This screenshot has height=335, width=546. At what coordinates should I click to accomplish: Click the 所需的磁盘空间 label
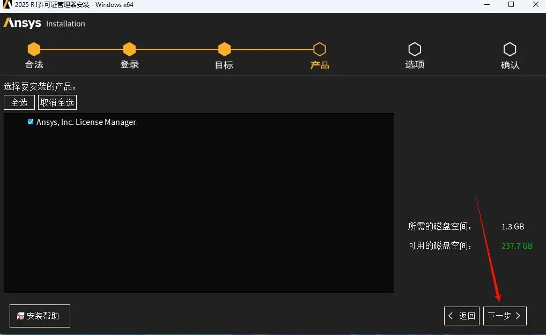point(440,227)
